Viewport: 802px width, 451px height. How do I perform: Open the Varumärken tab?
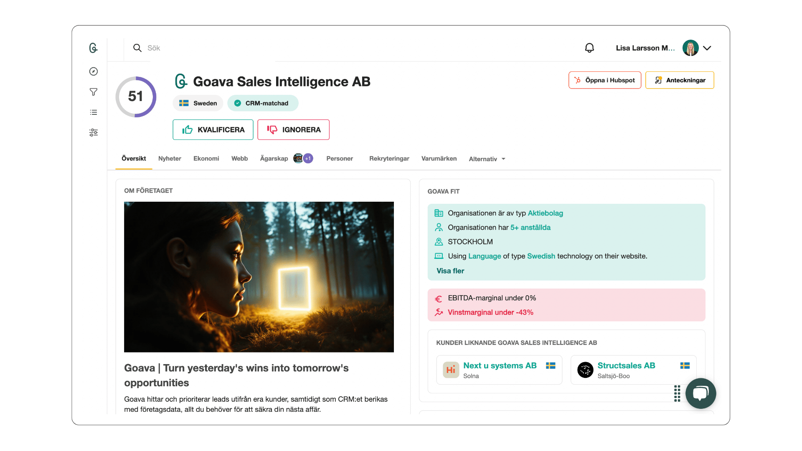coord(439,159)
